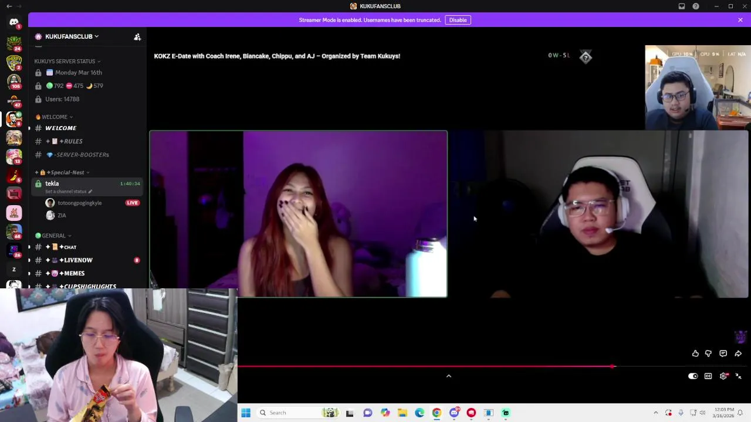Click the taskbar Search box
751x422 pixels.
(x=298, y=413)
